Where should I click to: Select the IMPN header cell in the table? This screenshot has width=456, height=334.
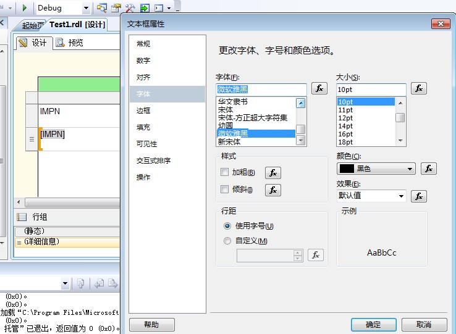(79, 115)
